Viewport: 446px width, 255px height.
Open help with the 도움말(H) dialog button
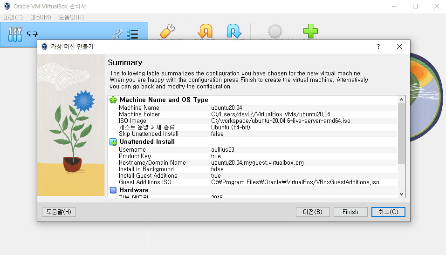tap(59, 212)
